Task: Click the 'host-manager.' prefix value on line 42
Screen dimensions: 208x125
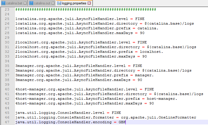Action: point(162,99)
